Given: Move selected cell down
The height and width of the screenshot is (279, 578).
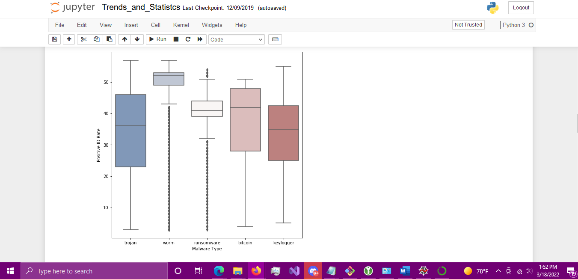Looking at the screenshot, I should click(137, 39).
